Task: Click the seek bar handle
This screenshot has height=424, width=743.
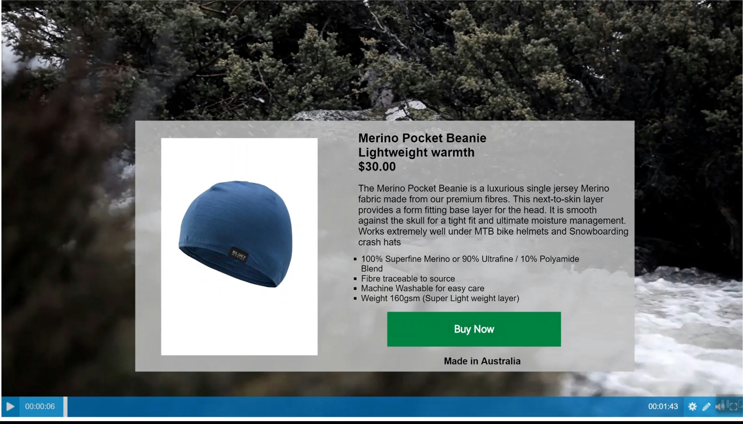Action: click(x=66, y=407)
